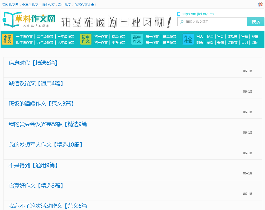Focus the 请输入作文题目 search field

(x=212, y=22)
